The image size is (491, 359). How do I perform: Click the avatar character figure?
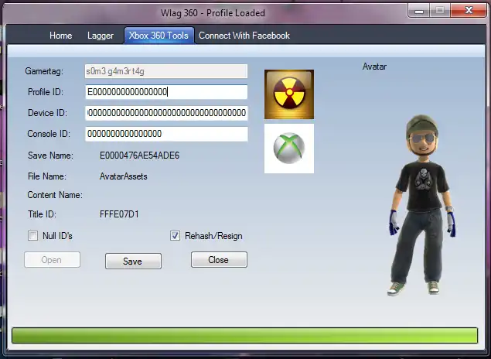421,205
